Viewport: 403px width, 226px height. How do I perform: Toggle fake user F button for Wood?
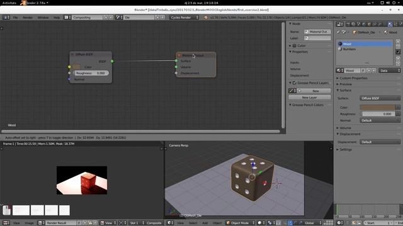pos(363,70)
